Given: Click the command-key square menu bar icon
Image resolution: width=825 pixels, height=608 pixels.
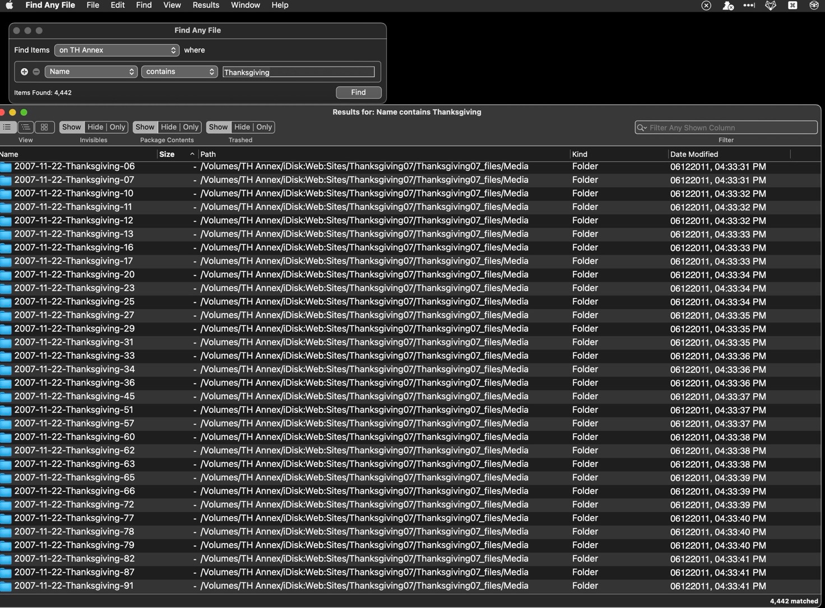Looking at the screenshot, I should click(x=792, y=5).
